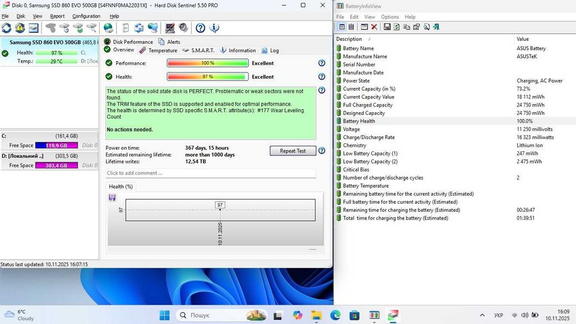Click the Refresh disks toolbar icon in Hard Disk Sentinel
The image size is (576, 324).
click(6, 28)
